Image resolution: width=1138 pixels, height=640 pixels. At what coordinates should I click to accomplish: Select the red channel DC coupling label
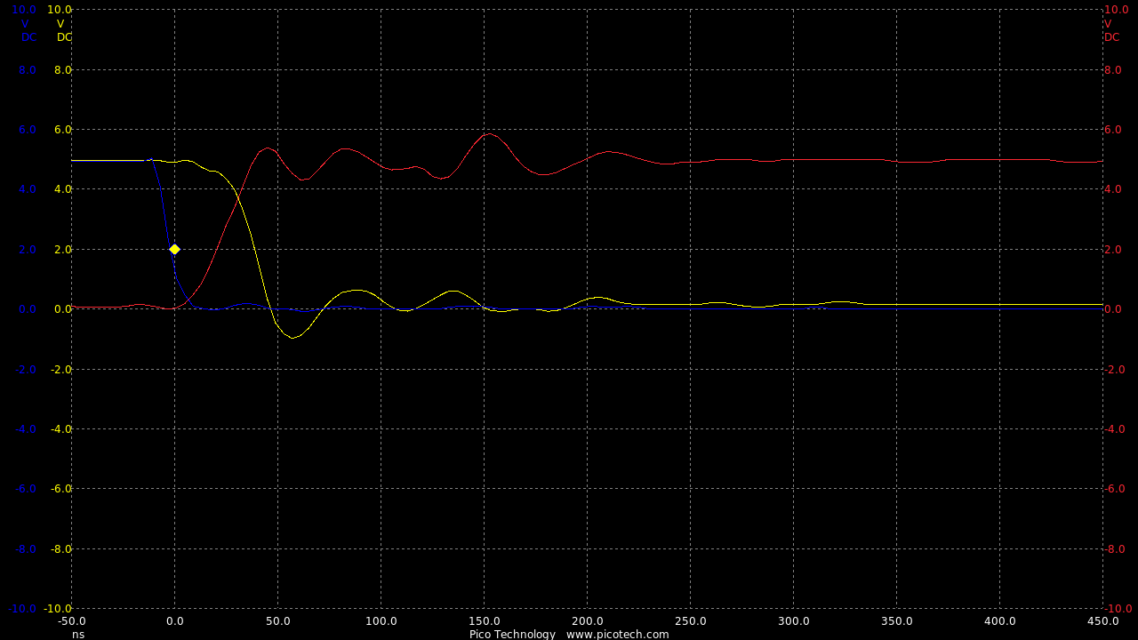coord(1112,37)
